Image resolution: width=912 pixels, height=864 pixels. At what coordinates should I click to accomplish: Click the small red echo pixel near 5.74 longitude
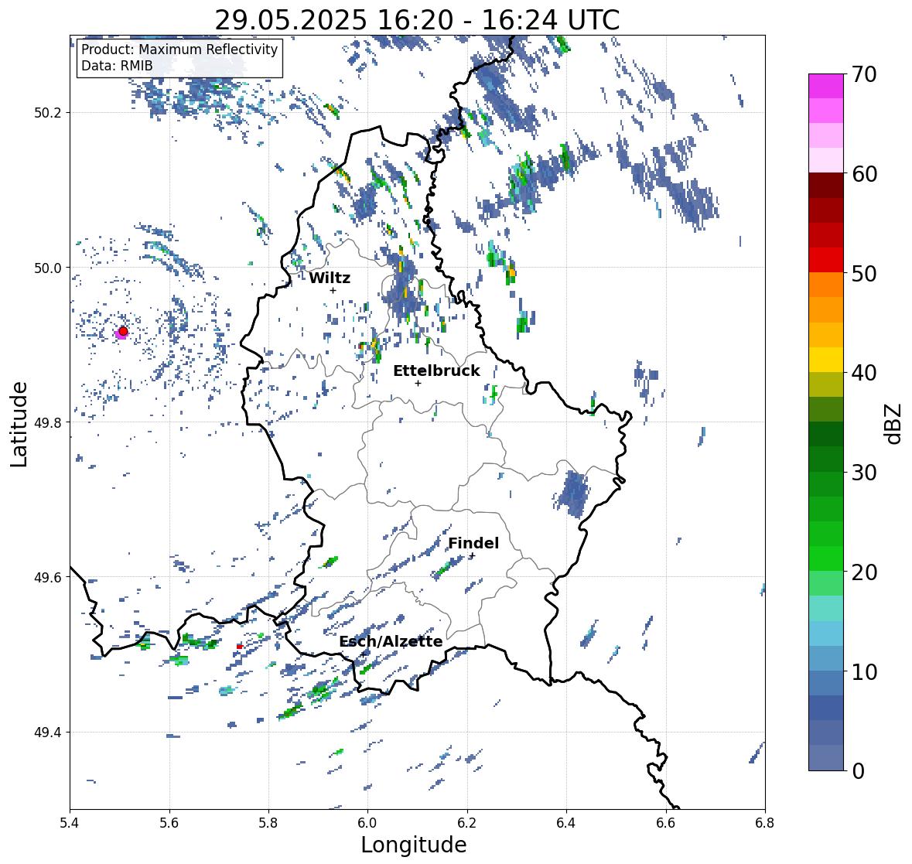239,647
